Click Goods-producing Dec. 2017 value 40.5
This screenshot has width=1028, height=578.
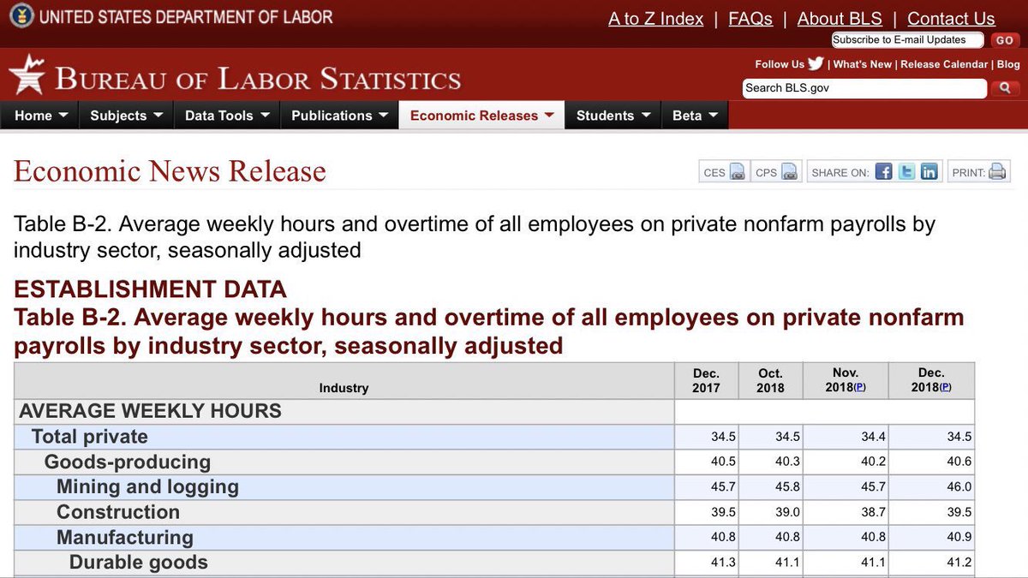point(723,462)
